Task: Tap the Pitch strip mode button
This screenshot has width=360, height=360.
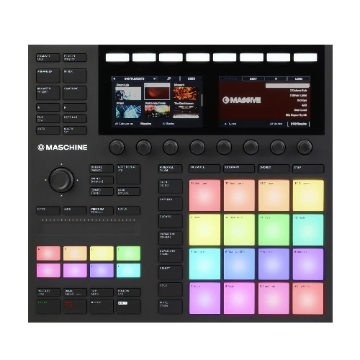Action: [48, 210]
